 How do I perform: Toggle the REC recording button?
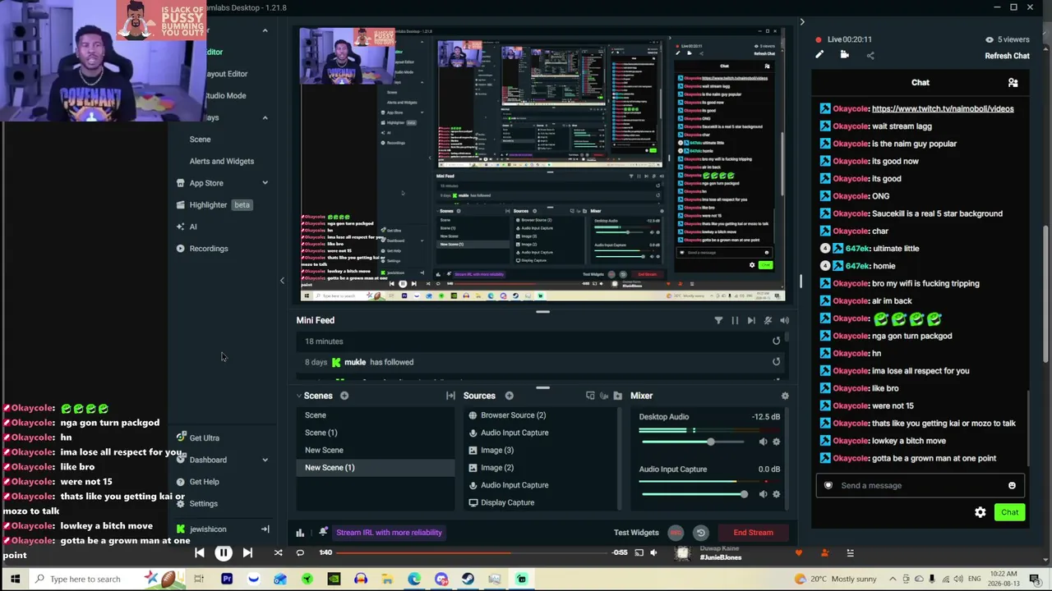tap(676, 533)
